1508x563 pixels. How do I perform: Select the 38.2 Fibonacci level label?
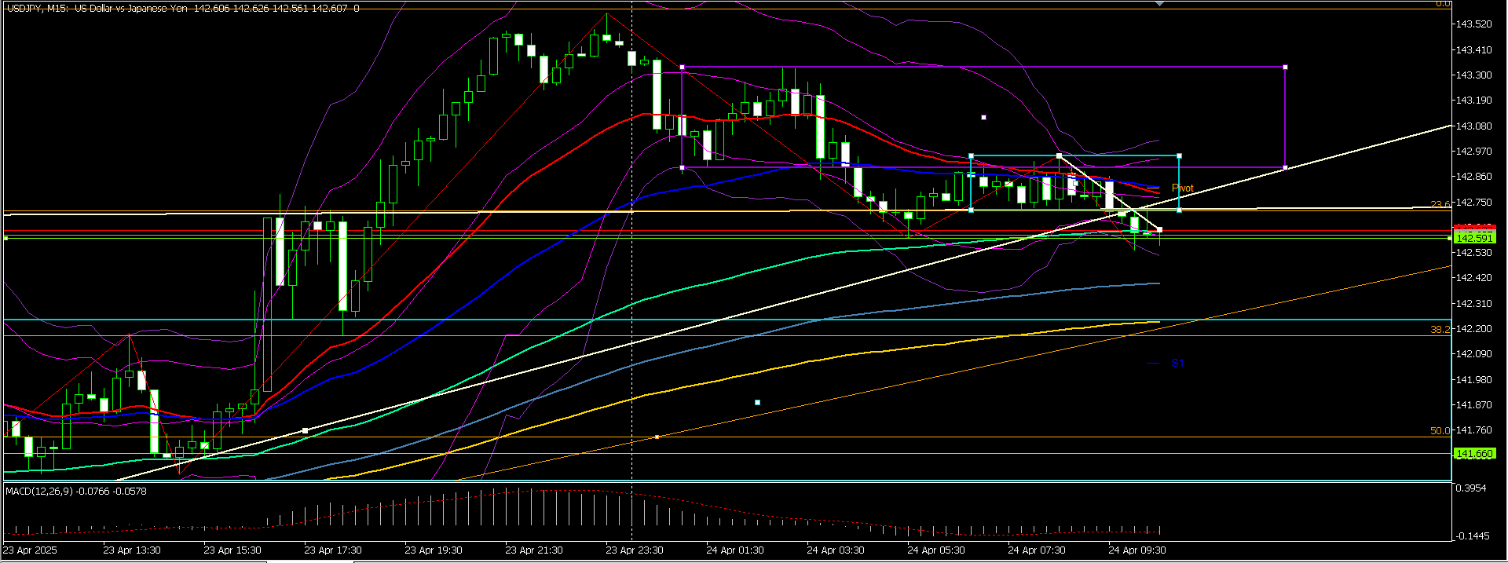pyautogui.click(x=1440, y=330)
